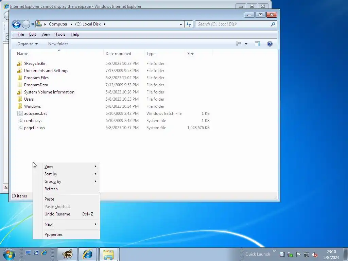Select the autoexec.bat file icon

coord(20,114)
